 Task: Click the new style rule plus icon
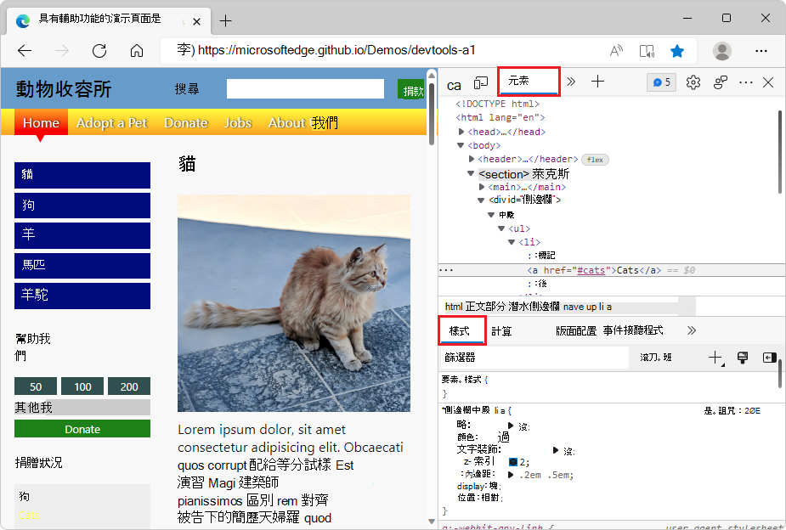point(714,358)
